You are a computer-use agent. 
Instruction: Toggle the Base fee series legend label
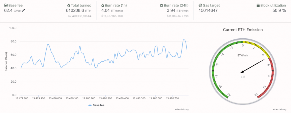(x=98, y=105)
